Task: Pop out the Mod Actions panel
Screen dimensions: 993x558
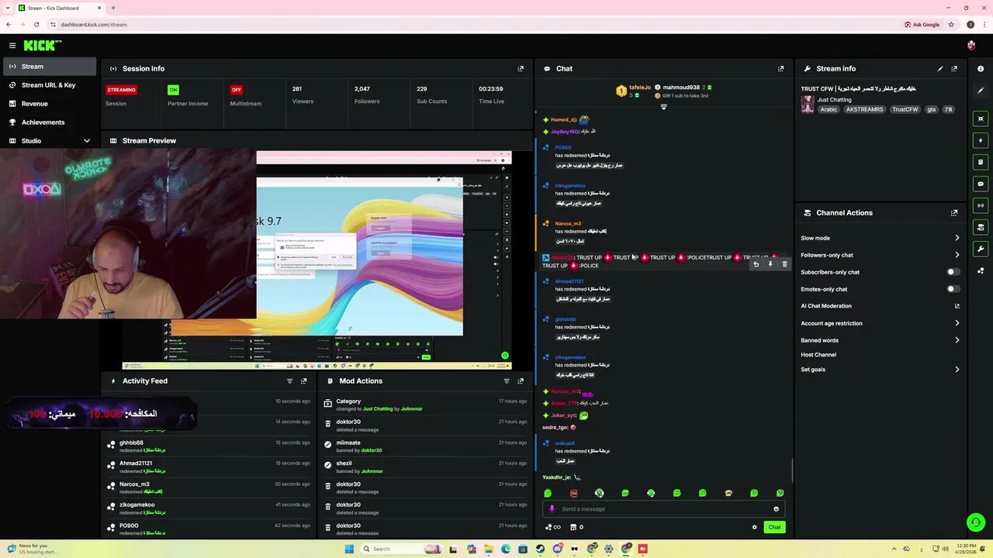Action: pos(521,381)
